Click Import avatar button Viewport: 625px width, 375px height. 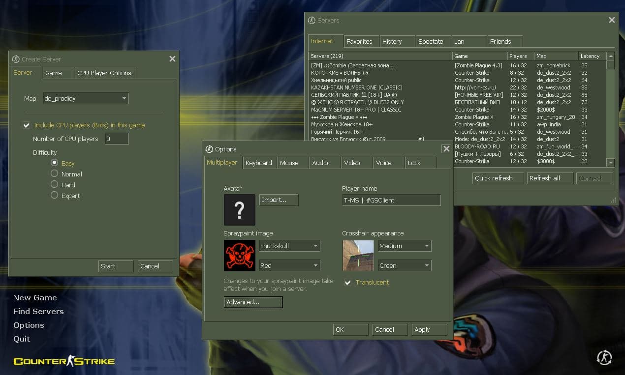(x=279, y=200)
